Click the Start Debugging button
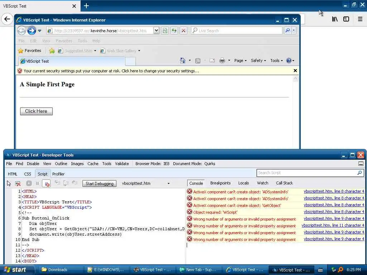367x275 pixels. (x=100, y=184)
